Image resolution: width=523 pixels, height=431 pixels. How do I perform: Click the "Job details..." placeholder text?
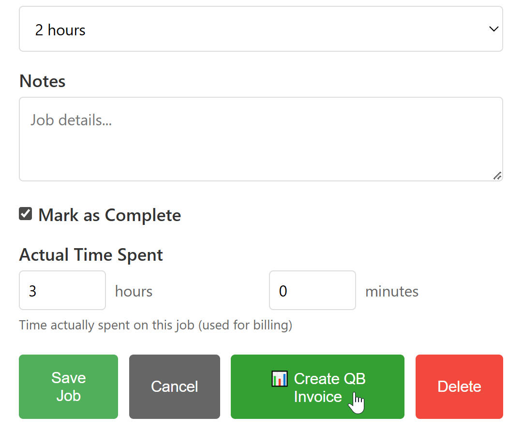point(71,120)
